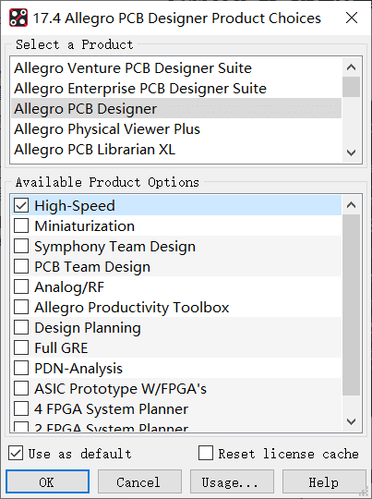Enable the PDN-Analysis option

[x=21, y=368]
